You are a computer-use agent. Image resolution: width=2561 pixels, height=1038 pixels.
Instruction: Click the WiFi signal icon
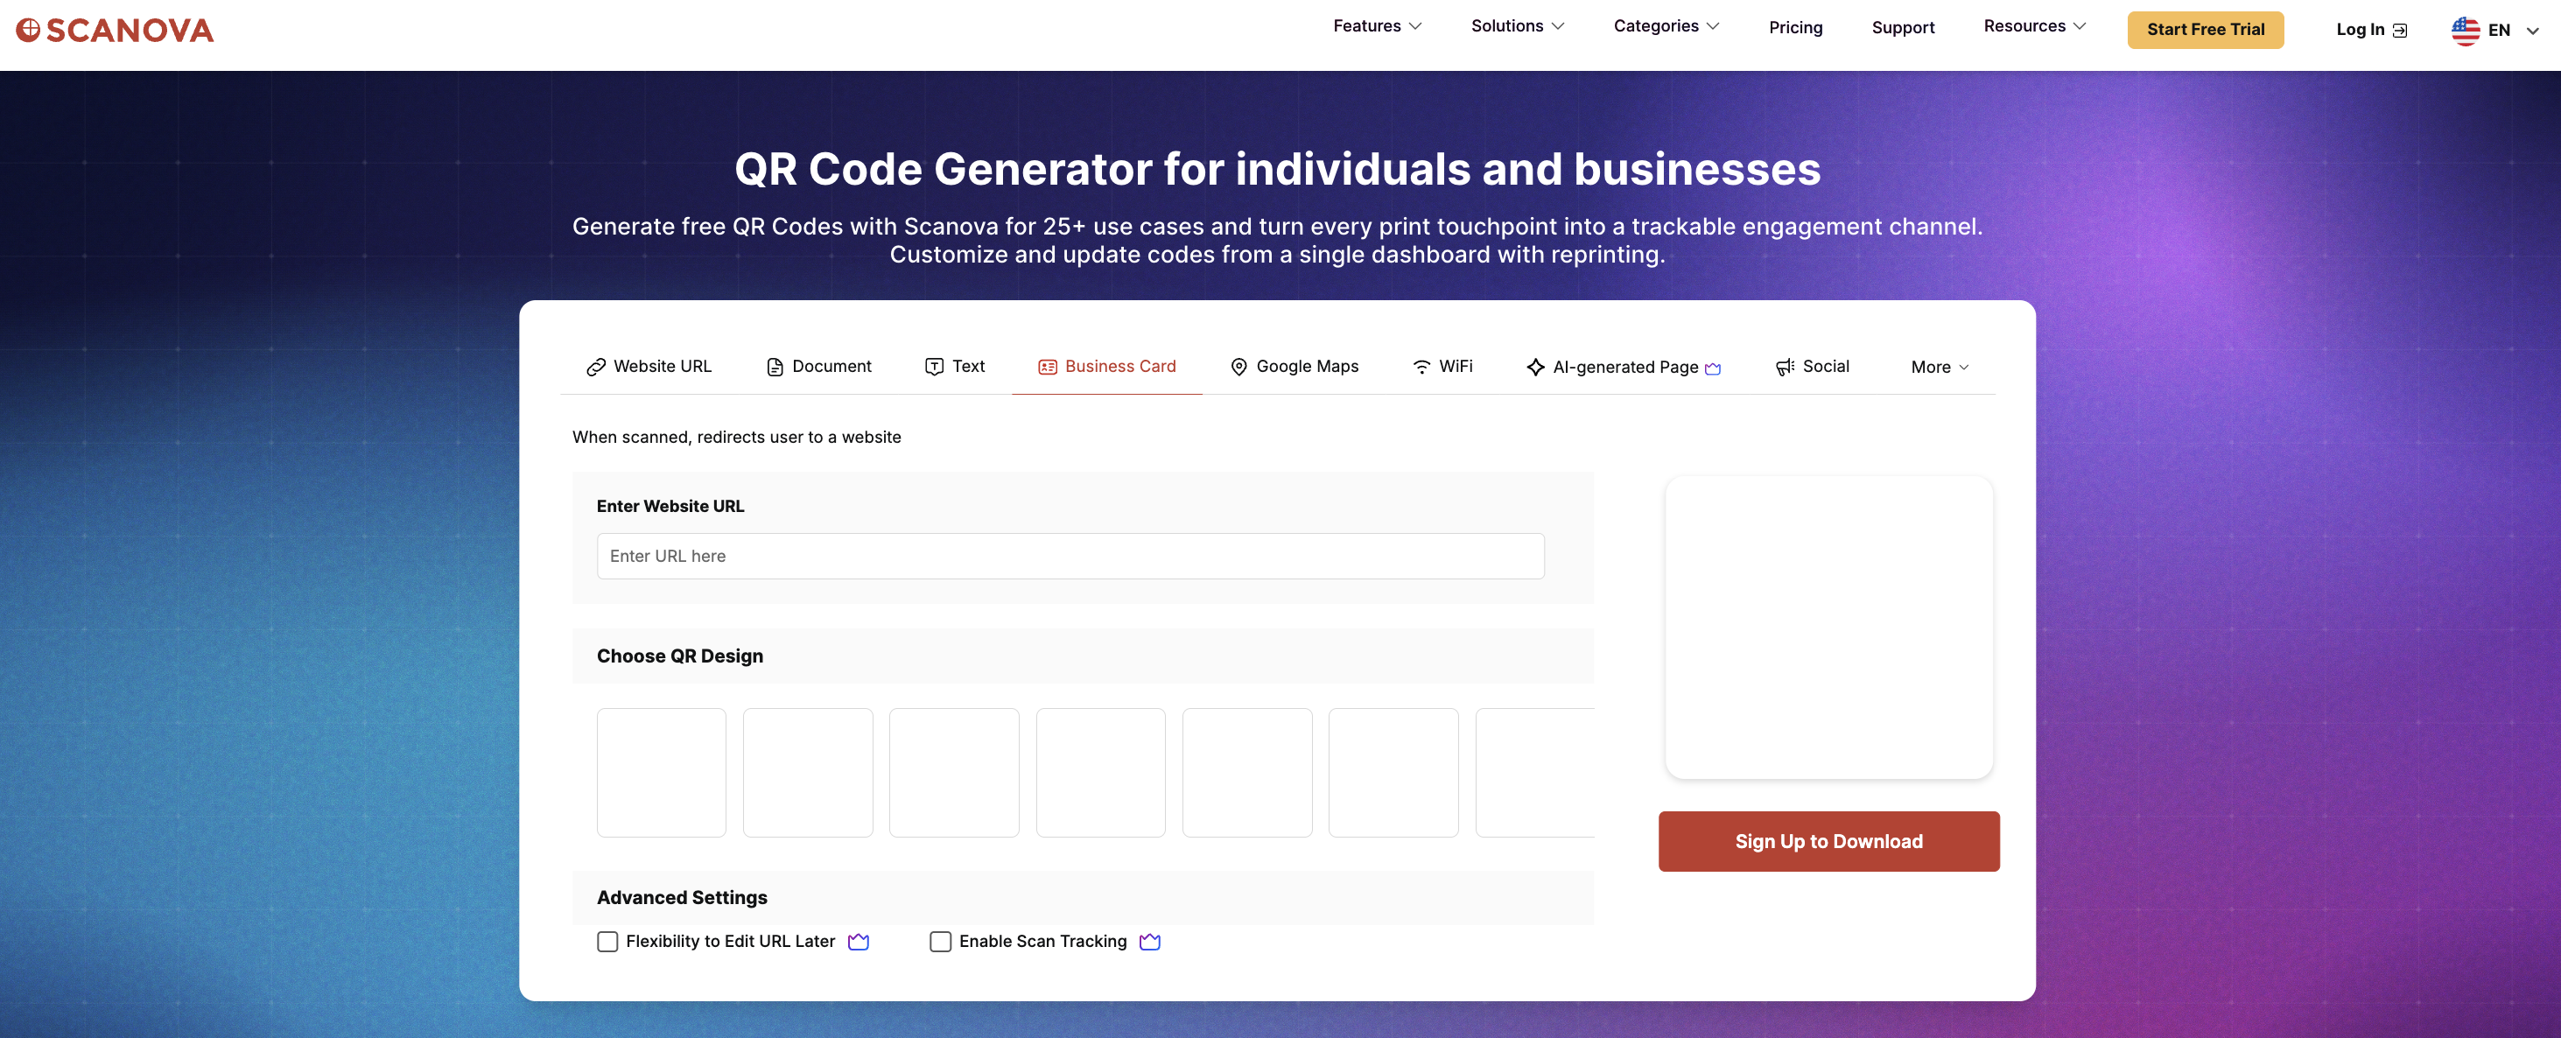1421,367
